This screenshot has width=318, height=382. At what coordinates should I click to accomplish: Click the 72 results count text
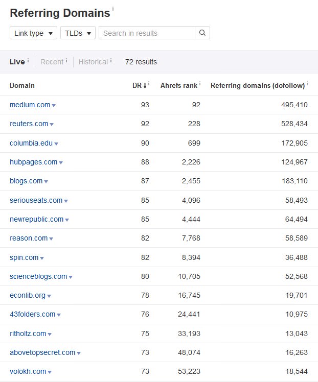click(x=141, y=62)
